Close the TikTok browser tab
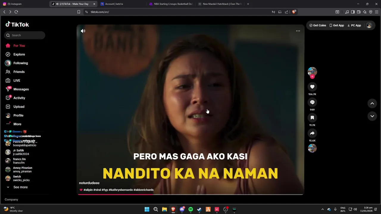Image resolution: width=381 pixels, height=214 pixels. tap(94, 4)
